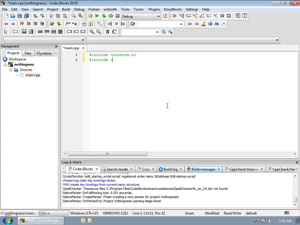This screenshot has height=225, width=300.
Task: Zoom out with the magnifier minus icon
Action: (x=98, y=32)
